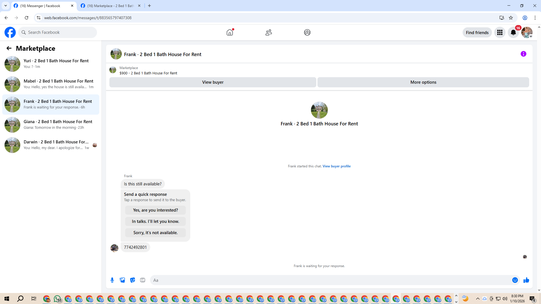Click the listing thumbnail in Marketplace header
The height and width of the screenshot is (304, 541).
[113, 70]
